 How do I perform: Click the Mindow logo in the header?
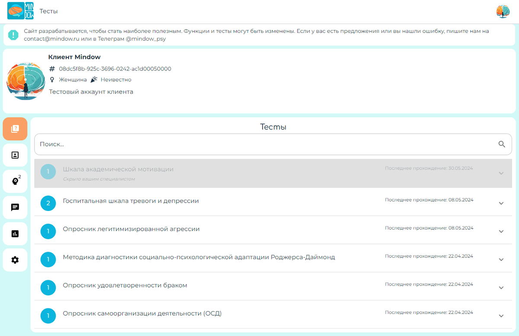pyautogui.click(x=20, y=11)
